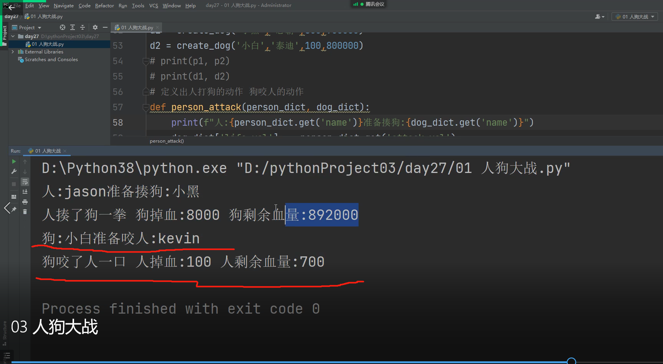Open the View menu

click(44, 5)
